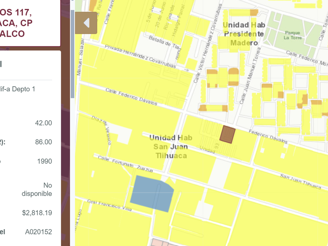Click the $2,818.19 value in panel
The width and height of the screenshot is (328, 246).
[37, 213]
